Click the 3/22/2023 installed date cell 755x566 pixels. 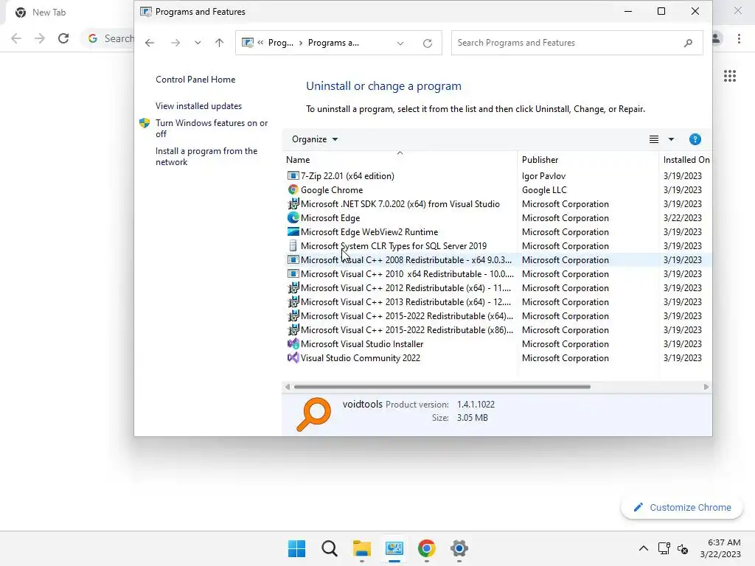[682, 218]
